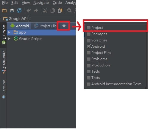
Task: Uncheck the Android view checkbox
Action: (x=89, y=46)
